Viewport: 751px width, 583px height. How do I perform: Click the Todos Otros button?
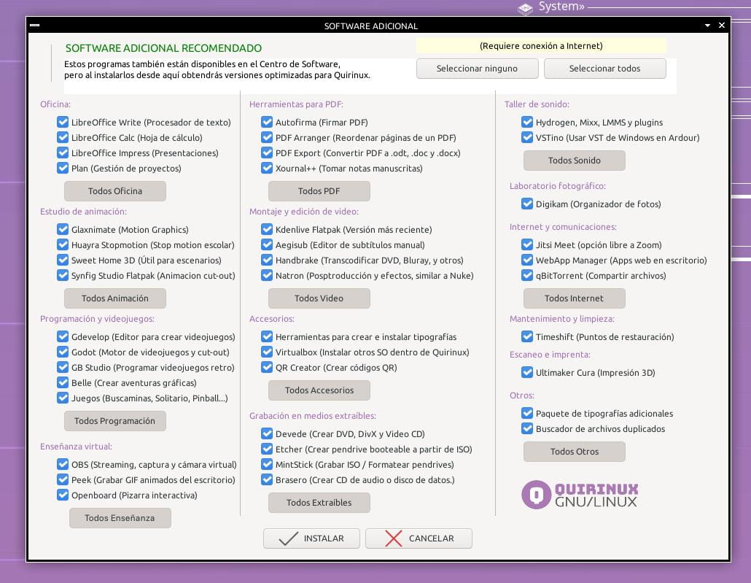point(575,452)
